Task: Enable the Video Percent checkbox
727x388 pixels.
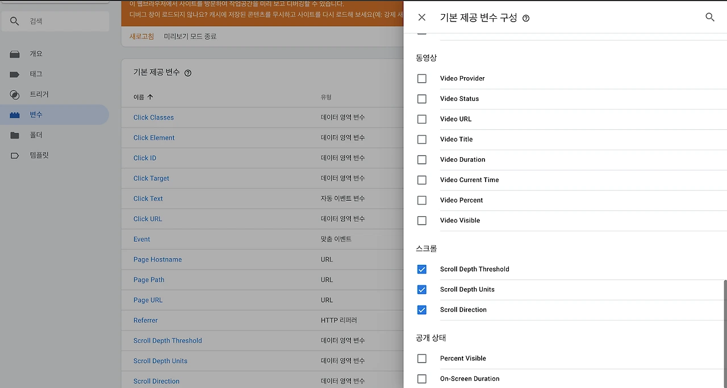Action: tap(422, 200)
